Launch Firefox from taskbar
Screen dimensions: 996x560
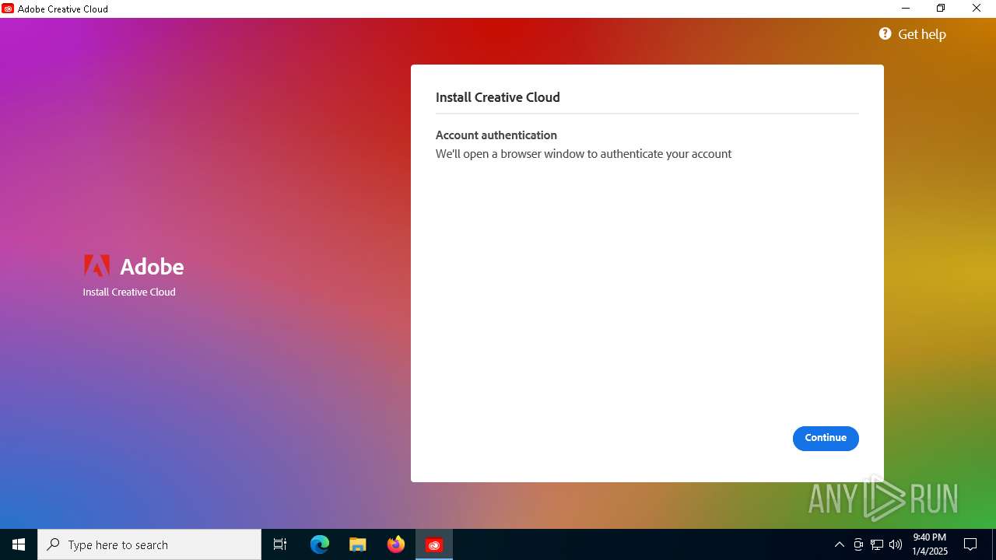[x=396, y=544]
